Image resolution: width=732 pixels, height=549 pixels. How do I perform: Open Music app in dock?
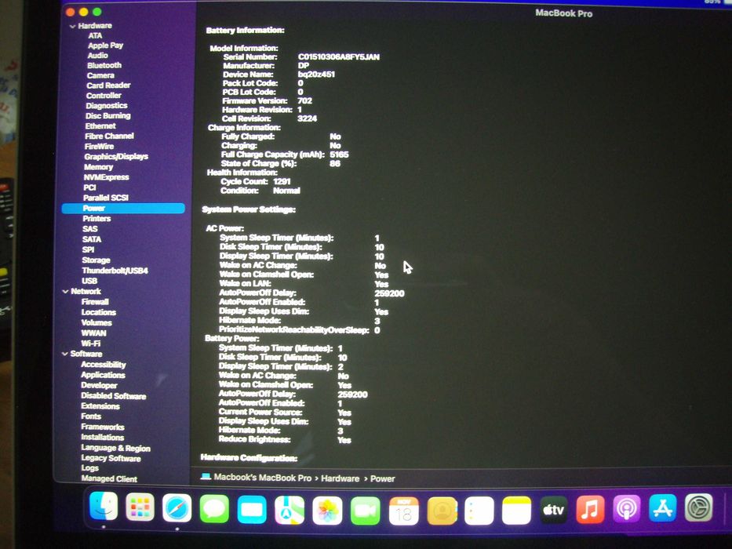pos(590,509)
